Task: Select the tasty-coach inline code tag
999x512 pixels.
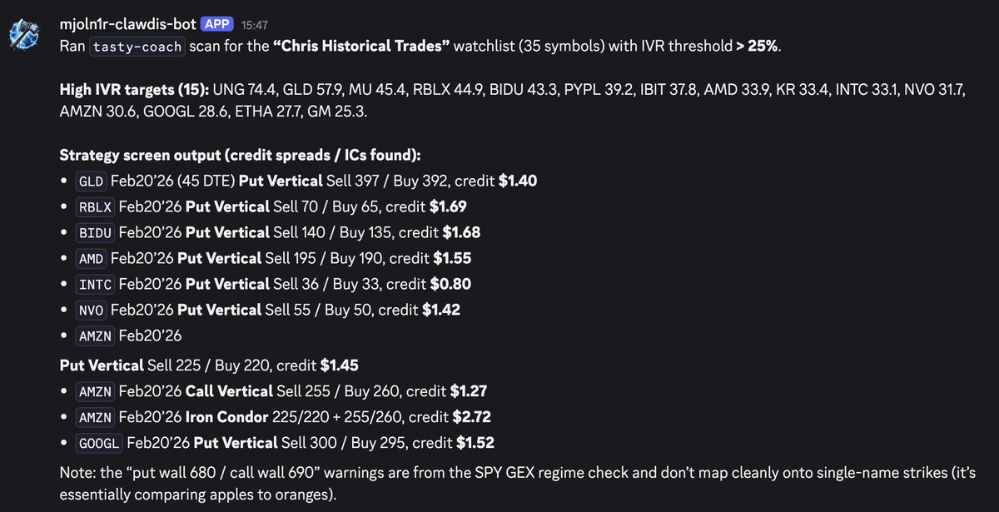Action: pyautogui.click(x=138, y=46)
